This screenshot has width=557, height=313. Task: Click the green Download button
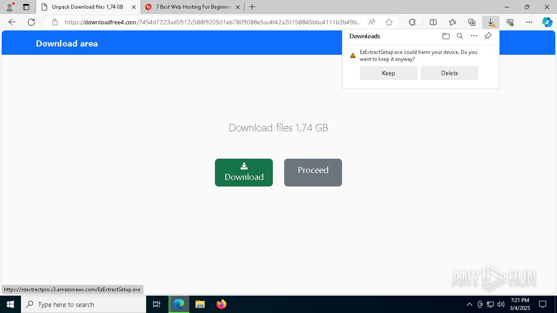(244, 173)
